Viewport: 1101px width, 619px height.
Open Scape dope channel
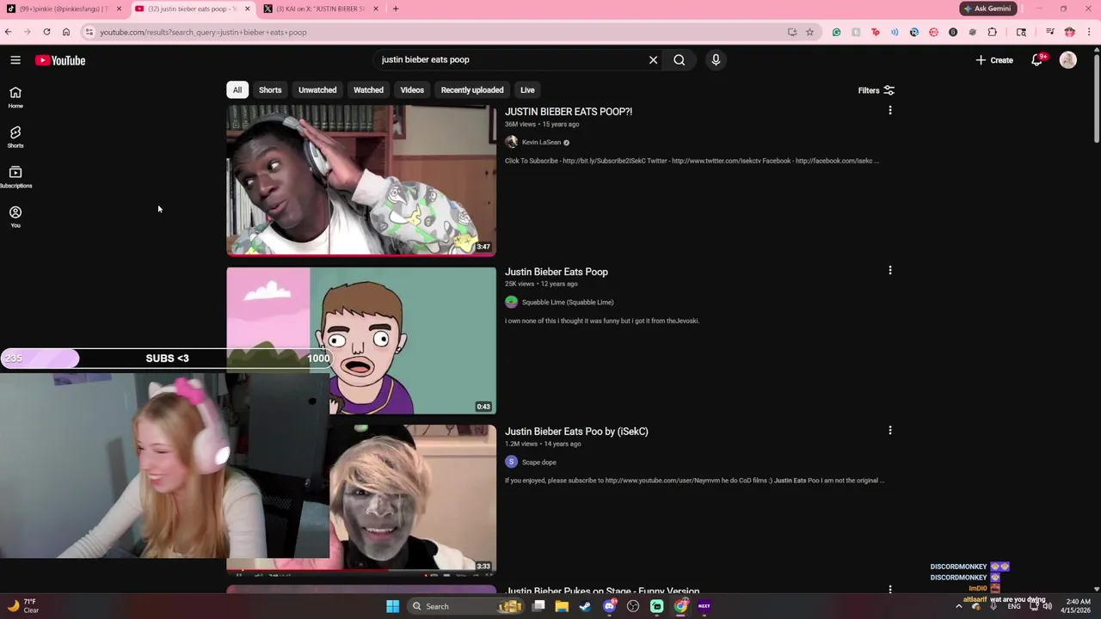(x=539, y=462)
